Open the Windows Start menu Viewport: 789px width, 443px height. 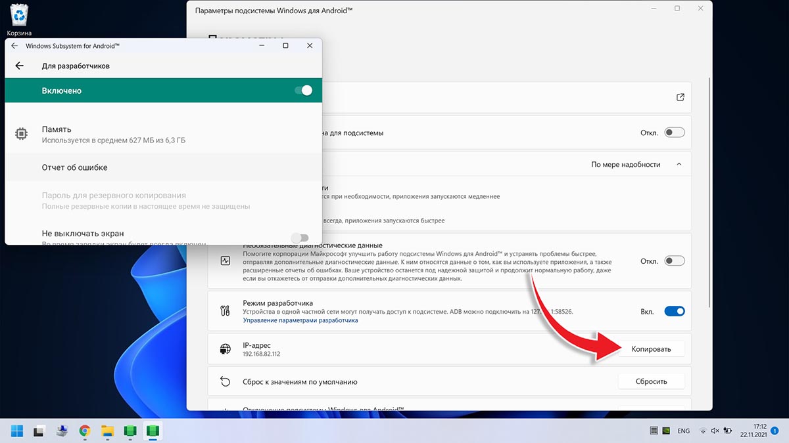(x=17, y=431)
